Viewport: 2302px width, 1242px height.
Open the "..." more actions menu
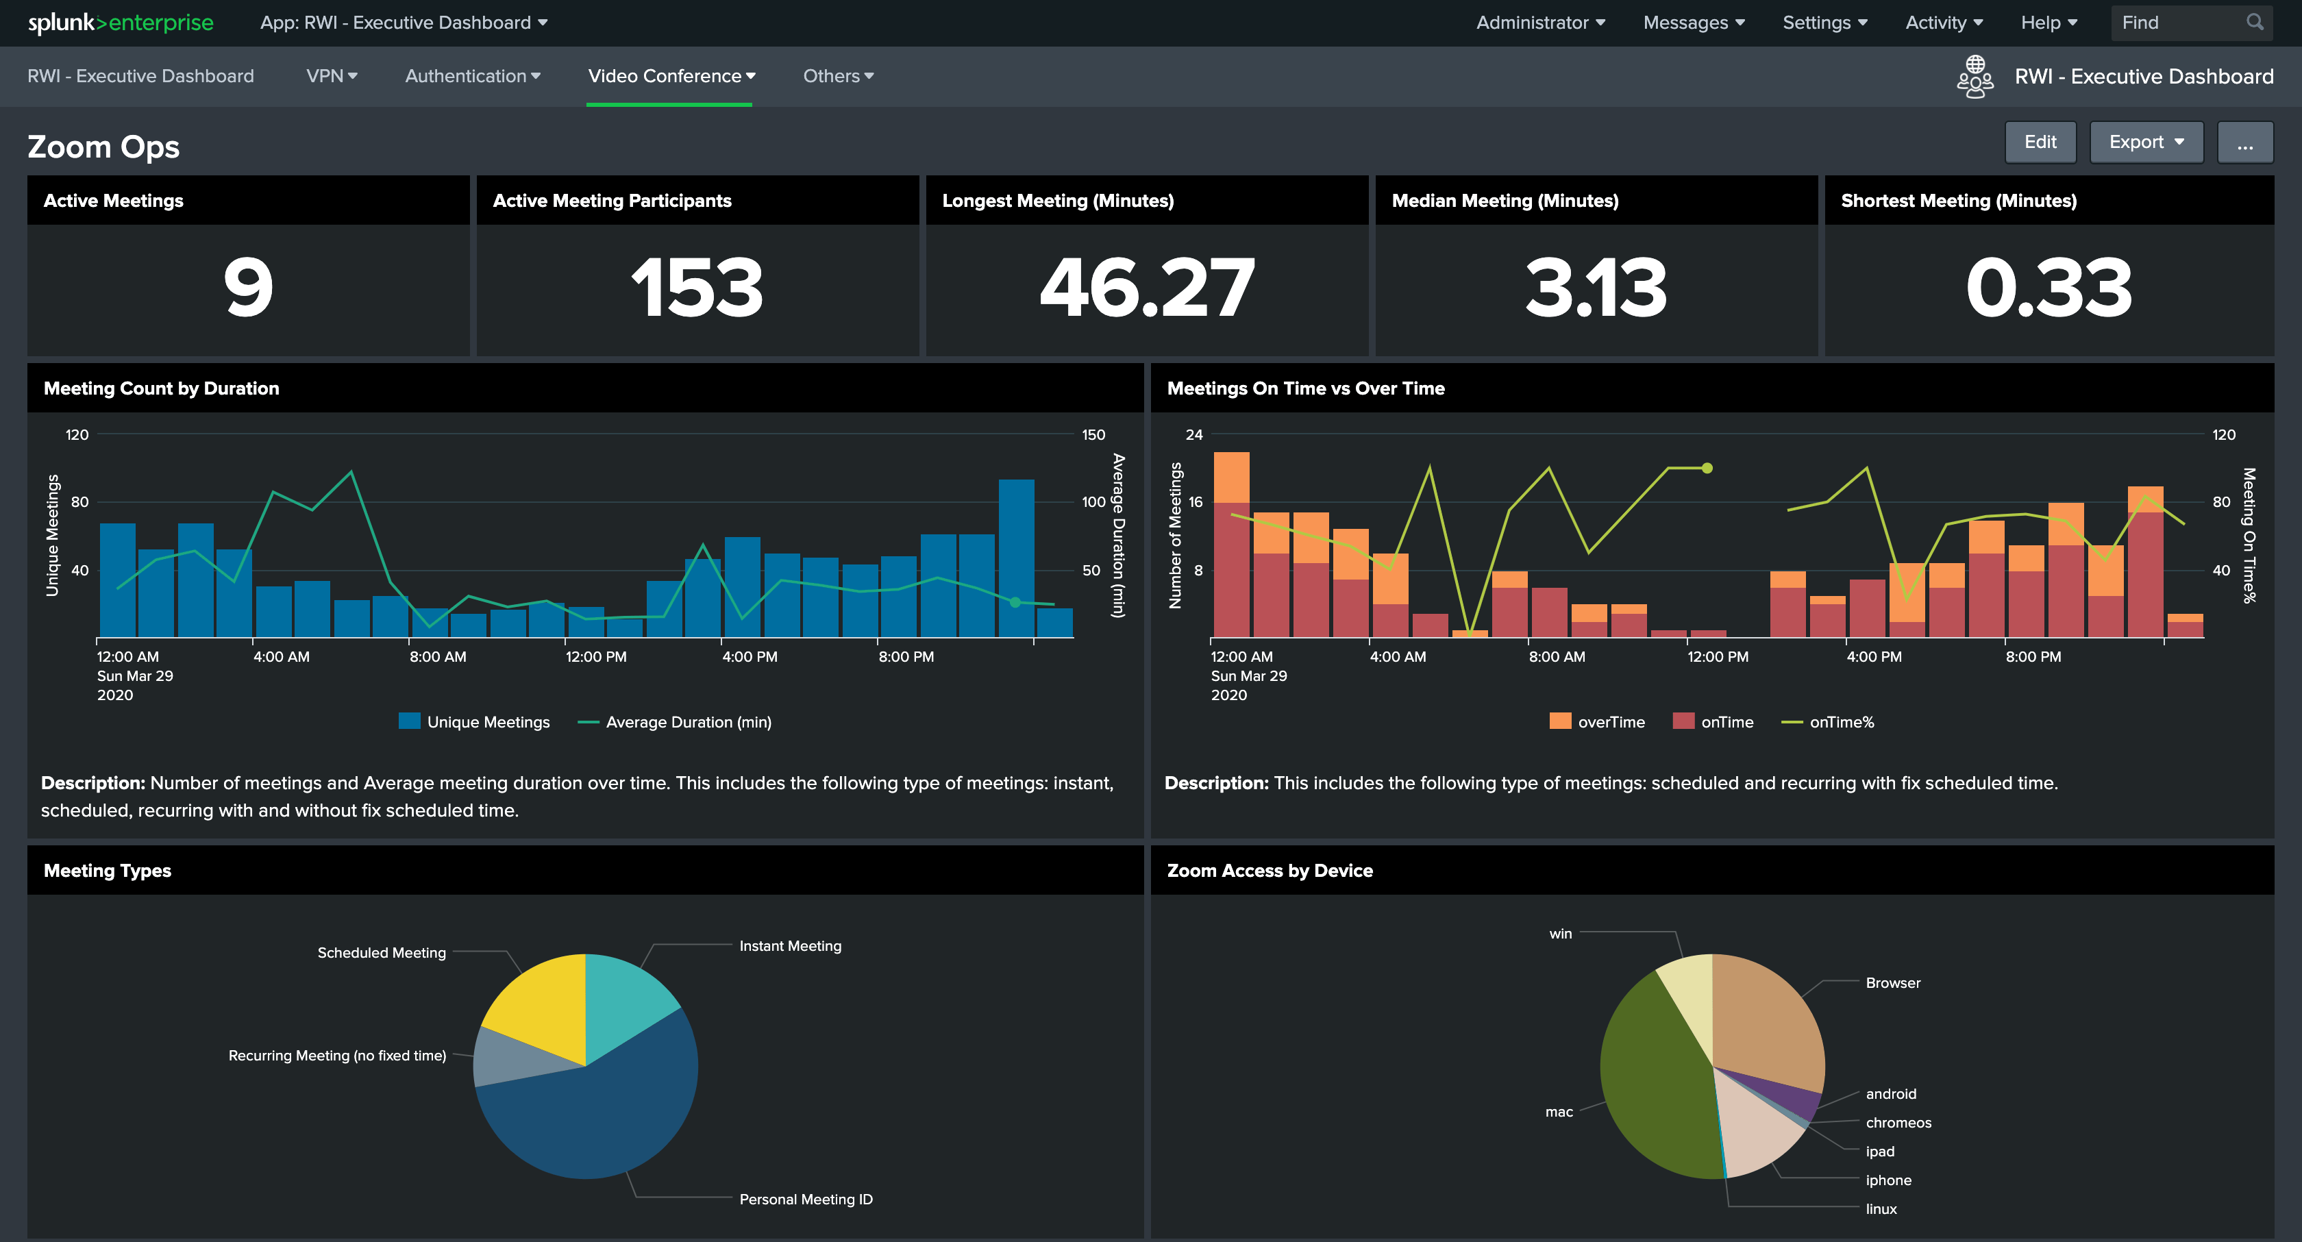click(x=2245, y=141)
